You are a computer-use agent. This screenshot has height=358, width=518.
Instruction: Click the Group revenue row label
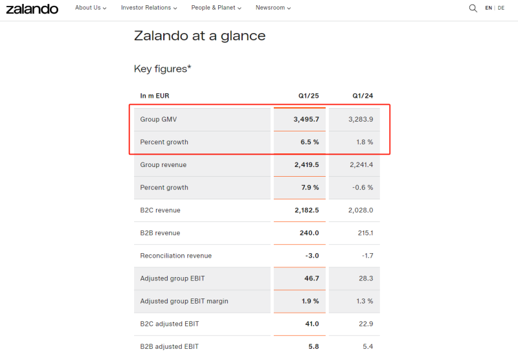click(x=163, y=164)
